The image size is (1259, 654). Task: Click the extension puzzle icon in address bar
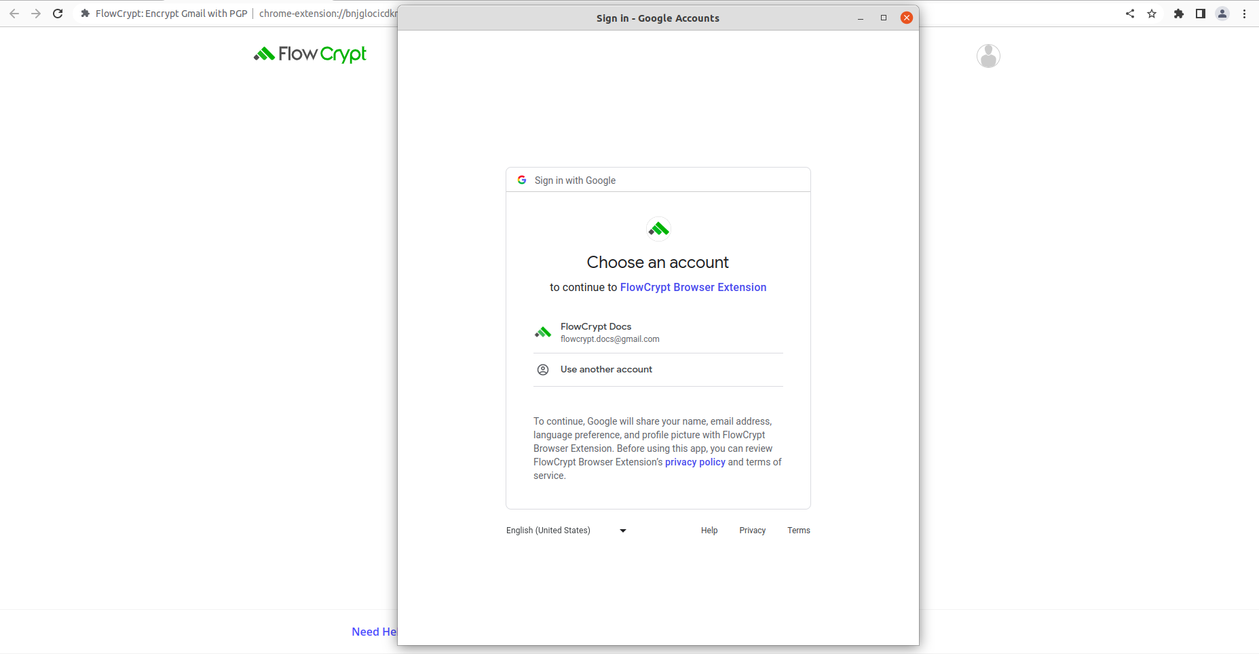85,14
